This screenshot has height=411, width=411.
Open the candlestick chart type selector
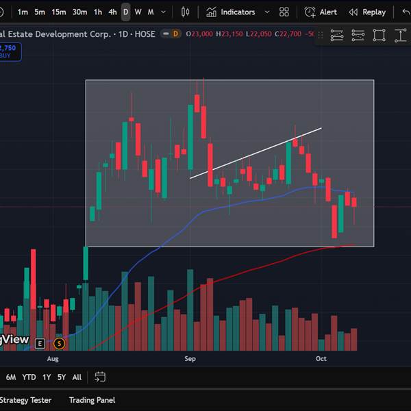[x=185, y=12]
